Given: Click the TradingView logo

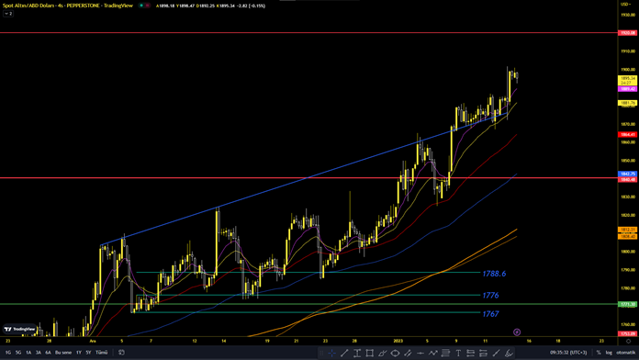Looking at the screenshot, I should pyautogui.click(x=20, y=329).
